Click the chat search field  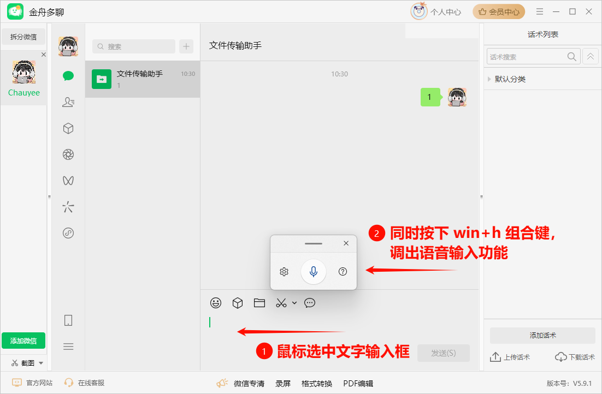pyautogui.click(x=134, y=46)
